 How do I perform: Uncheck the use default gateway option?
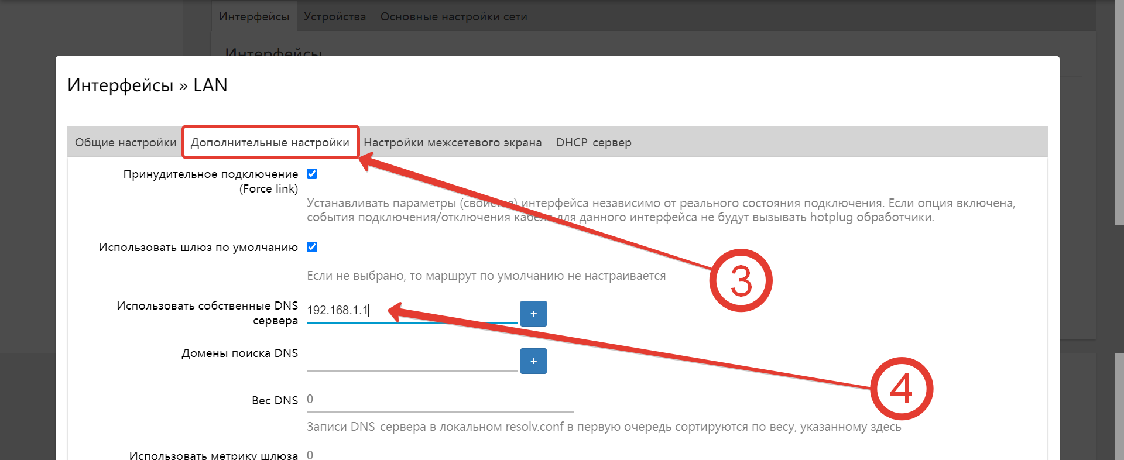click(x=312, y=247)
